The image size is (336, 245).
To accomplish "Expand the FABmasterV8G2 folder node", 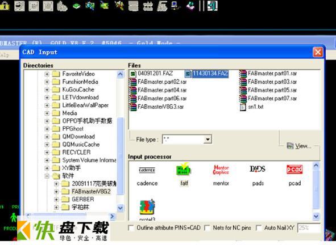I will [56, 192].
